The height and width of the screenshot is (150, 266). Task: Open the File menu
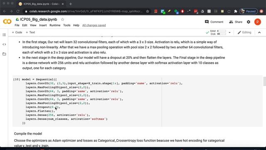click(x=17, y=25)
